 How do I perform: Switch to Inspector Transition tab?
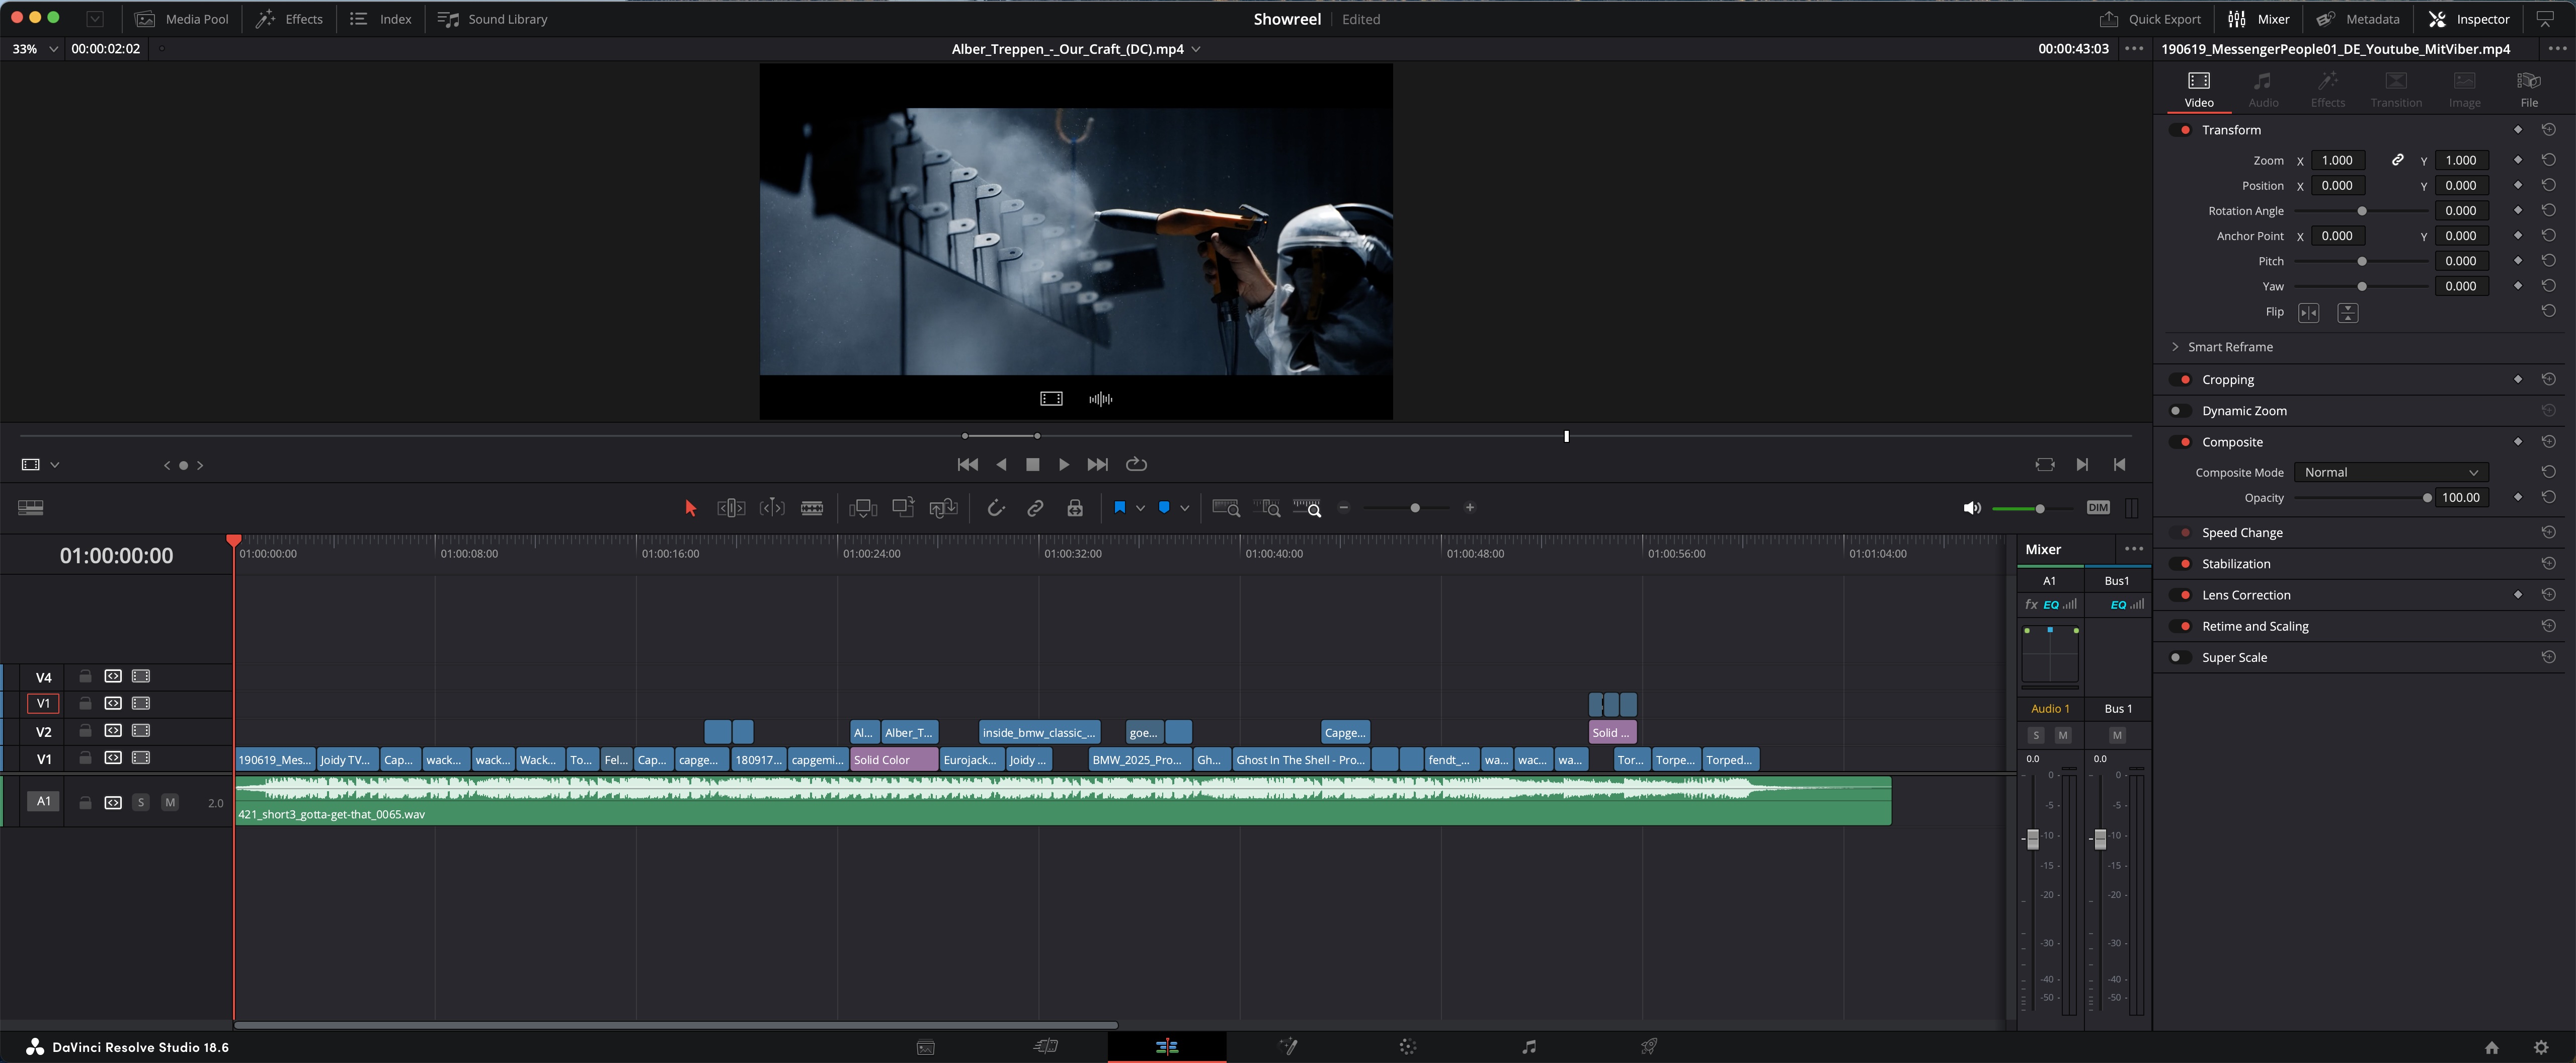pos(2396,89)
